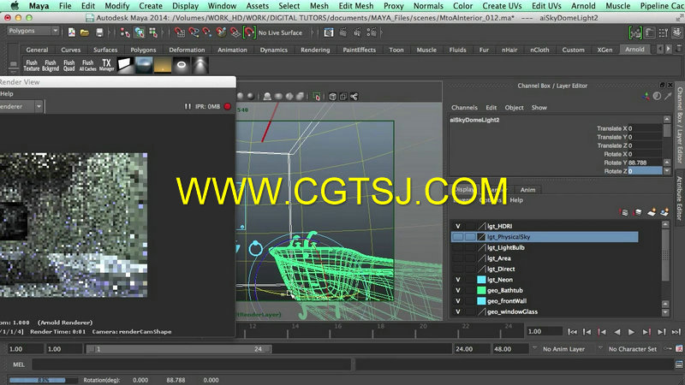Enable snap to points magnet icon
This screenshot has height=385, width=685.
[x=207, y=33]
